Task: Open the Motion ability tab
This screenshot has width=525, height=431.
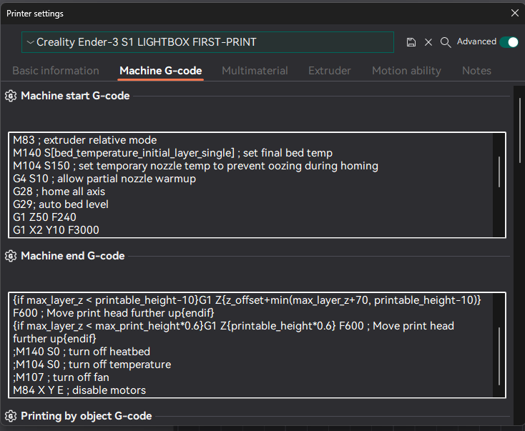Action: point(406,71)
